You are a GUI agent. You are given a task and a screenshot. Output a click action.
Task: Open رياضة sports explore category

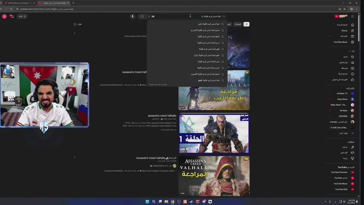tap(345, 158)
